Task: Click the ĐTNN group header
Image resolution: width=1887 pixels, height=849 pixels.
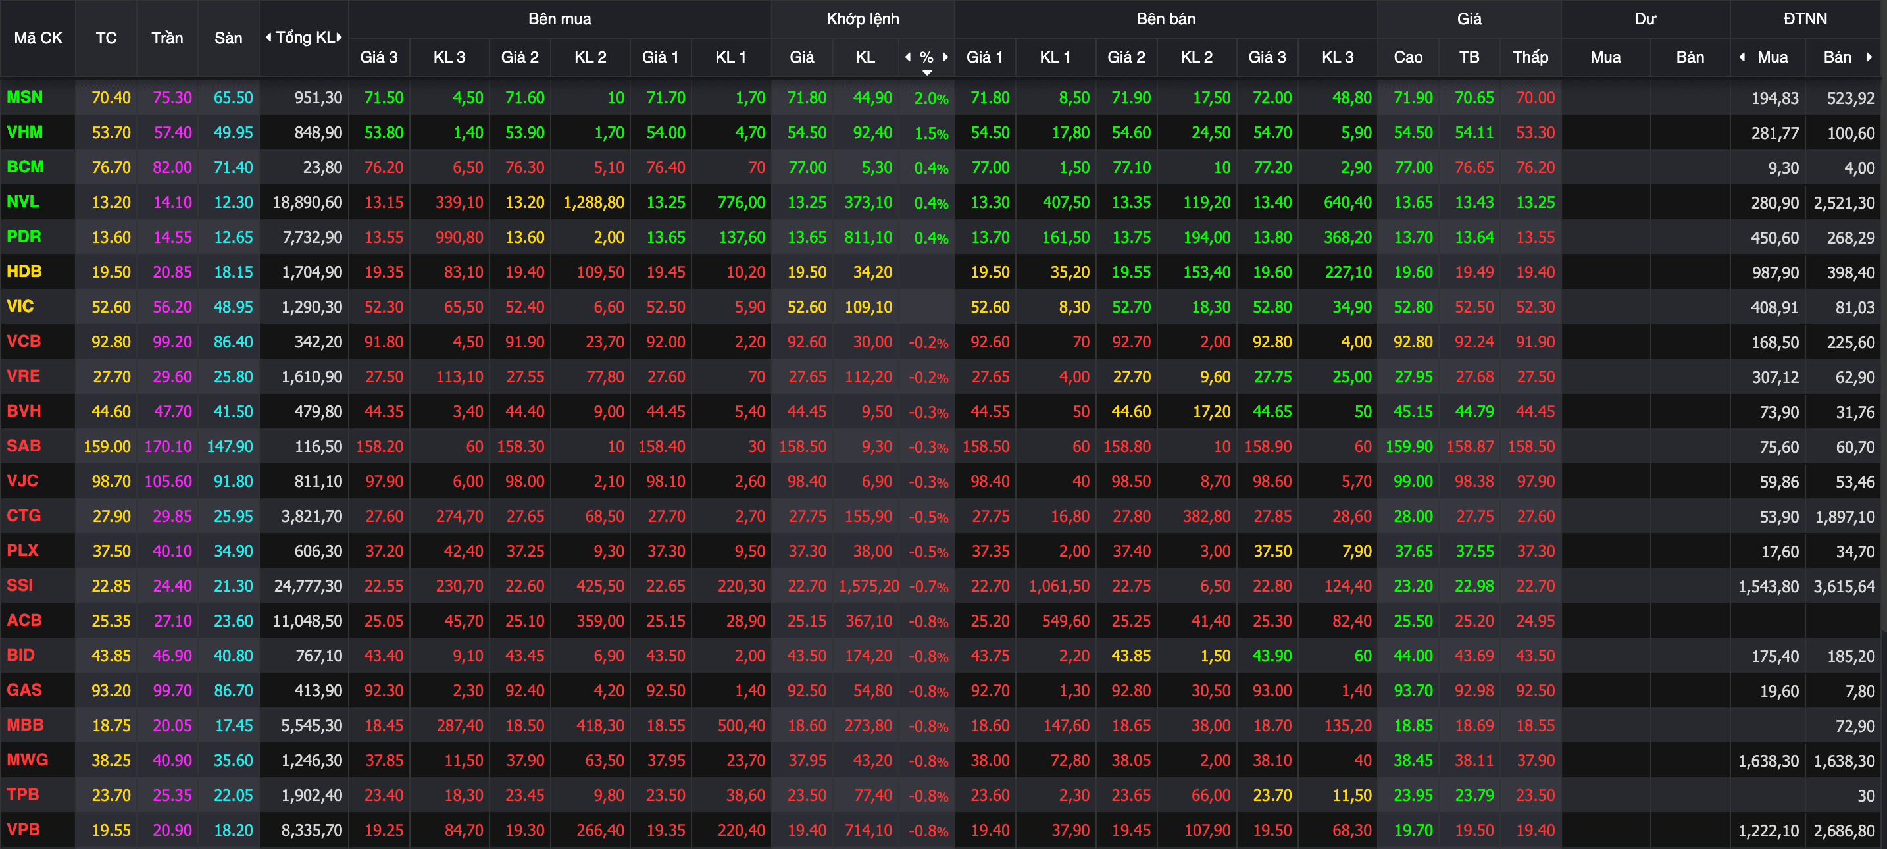Action: click(1805, 19)
